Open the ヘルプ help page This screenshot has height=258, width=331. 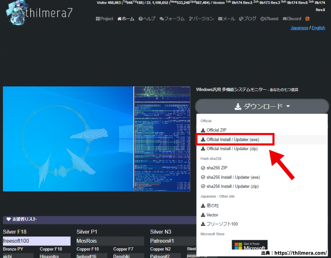tap(147, 19)
